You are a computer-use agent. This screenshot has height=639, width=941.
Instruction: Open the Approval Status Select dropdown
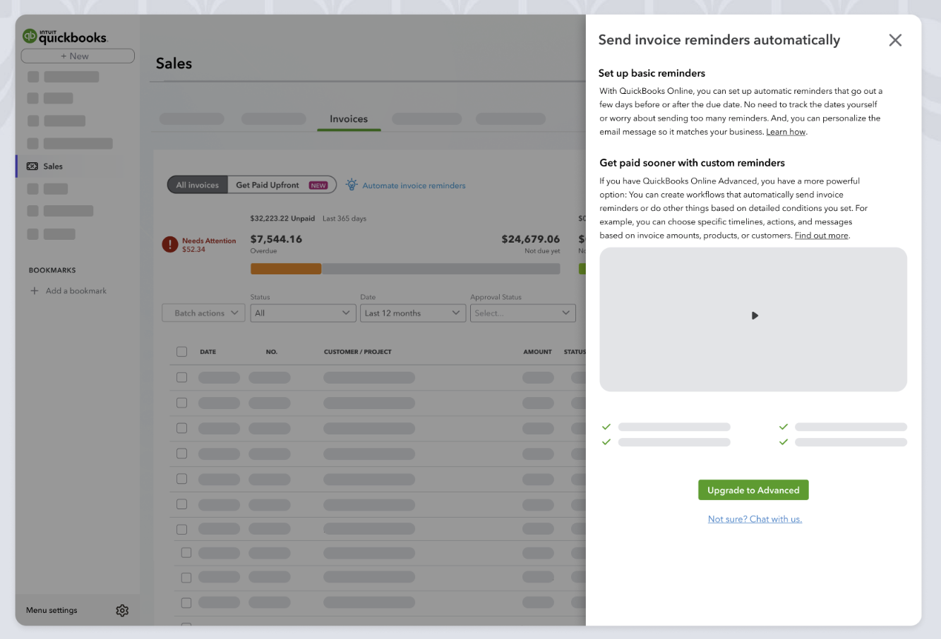(523, 313)
